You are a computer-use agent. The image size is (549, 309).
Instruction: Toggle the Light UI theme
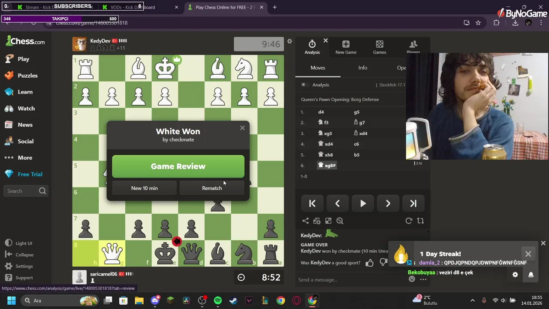[18, 243]
